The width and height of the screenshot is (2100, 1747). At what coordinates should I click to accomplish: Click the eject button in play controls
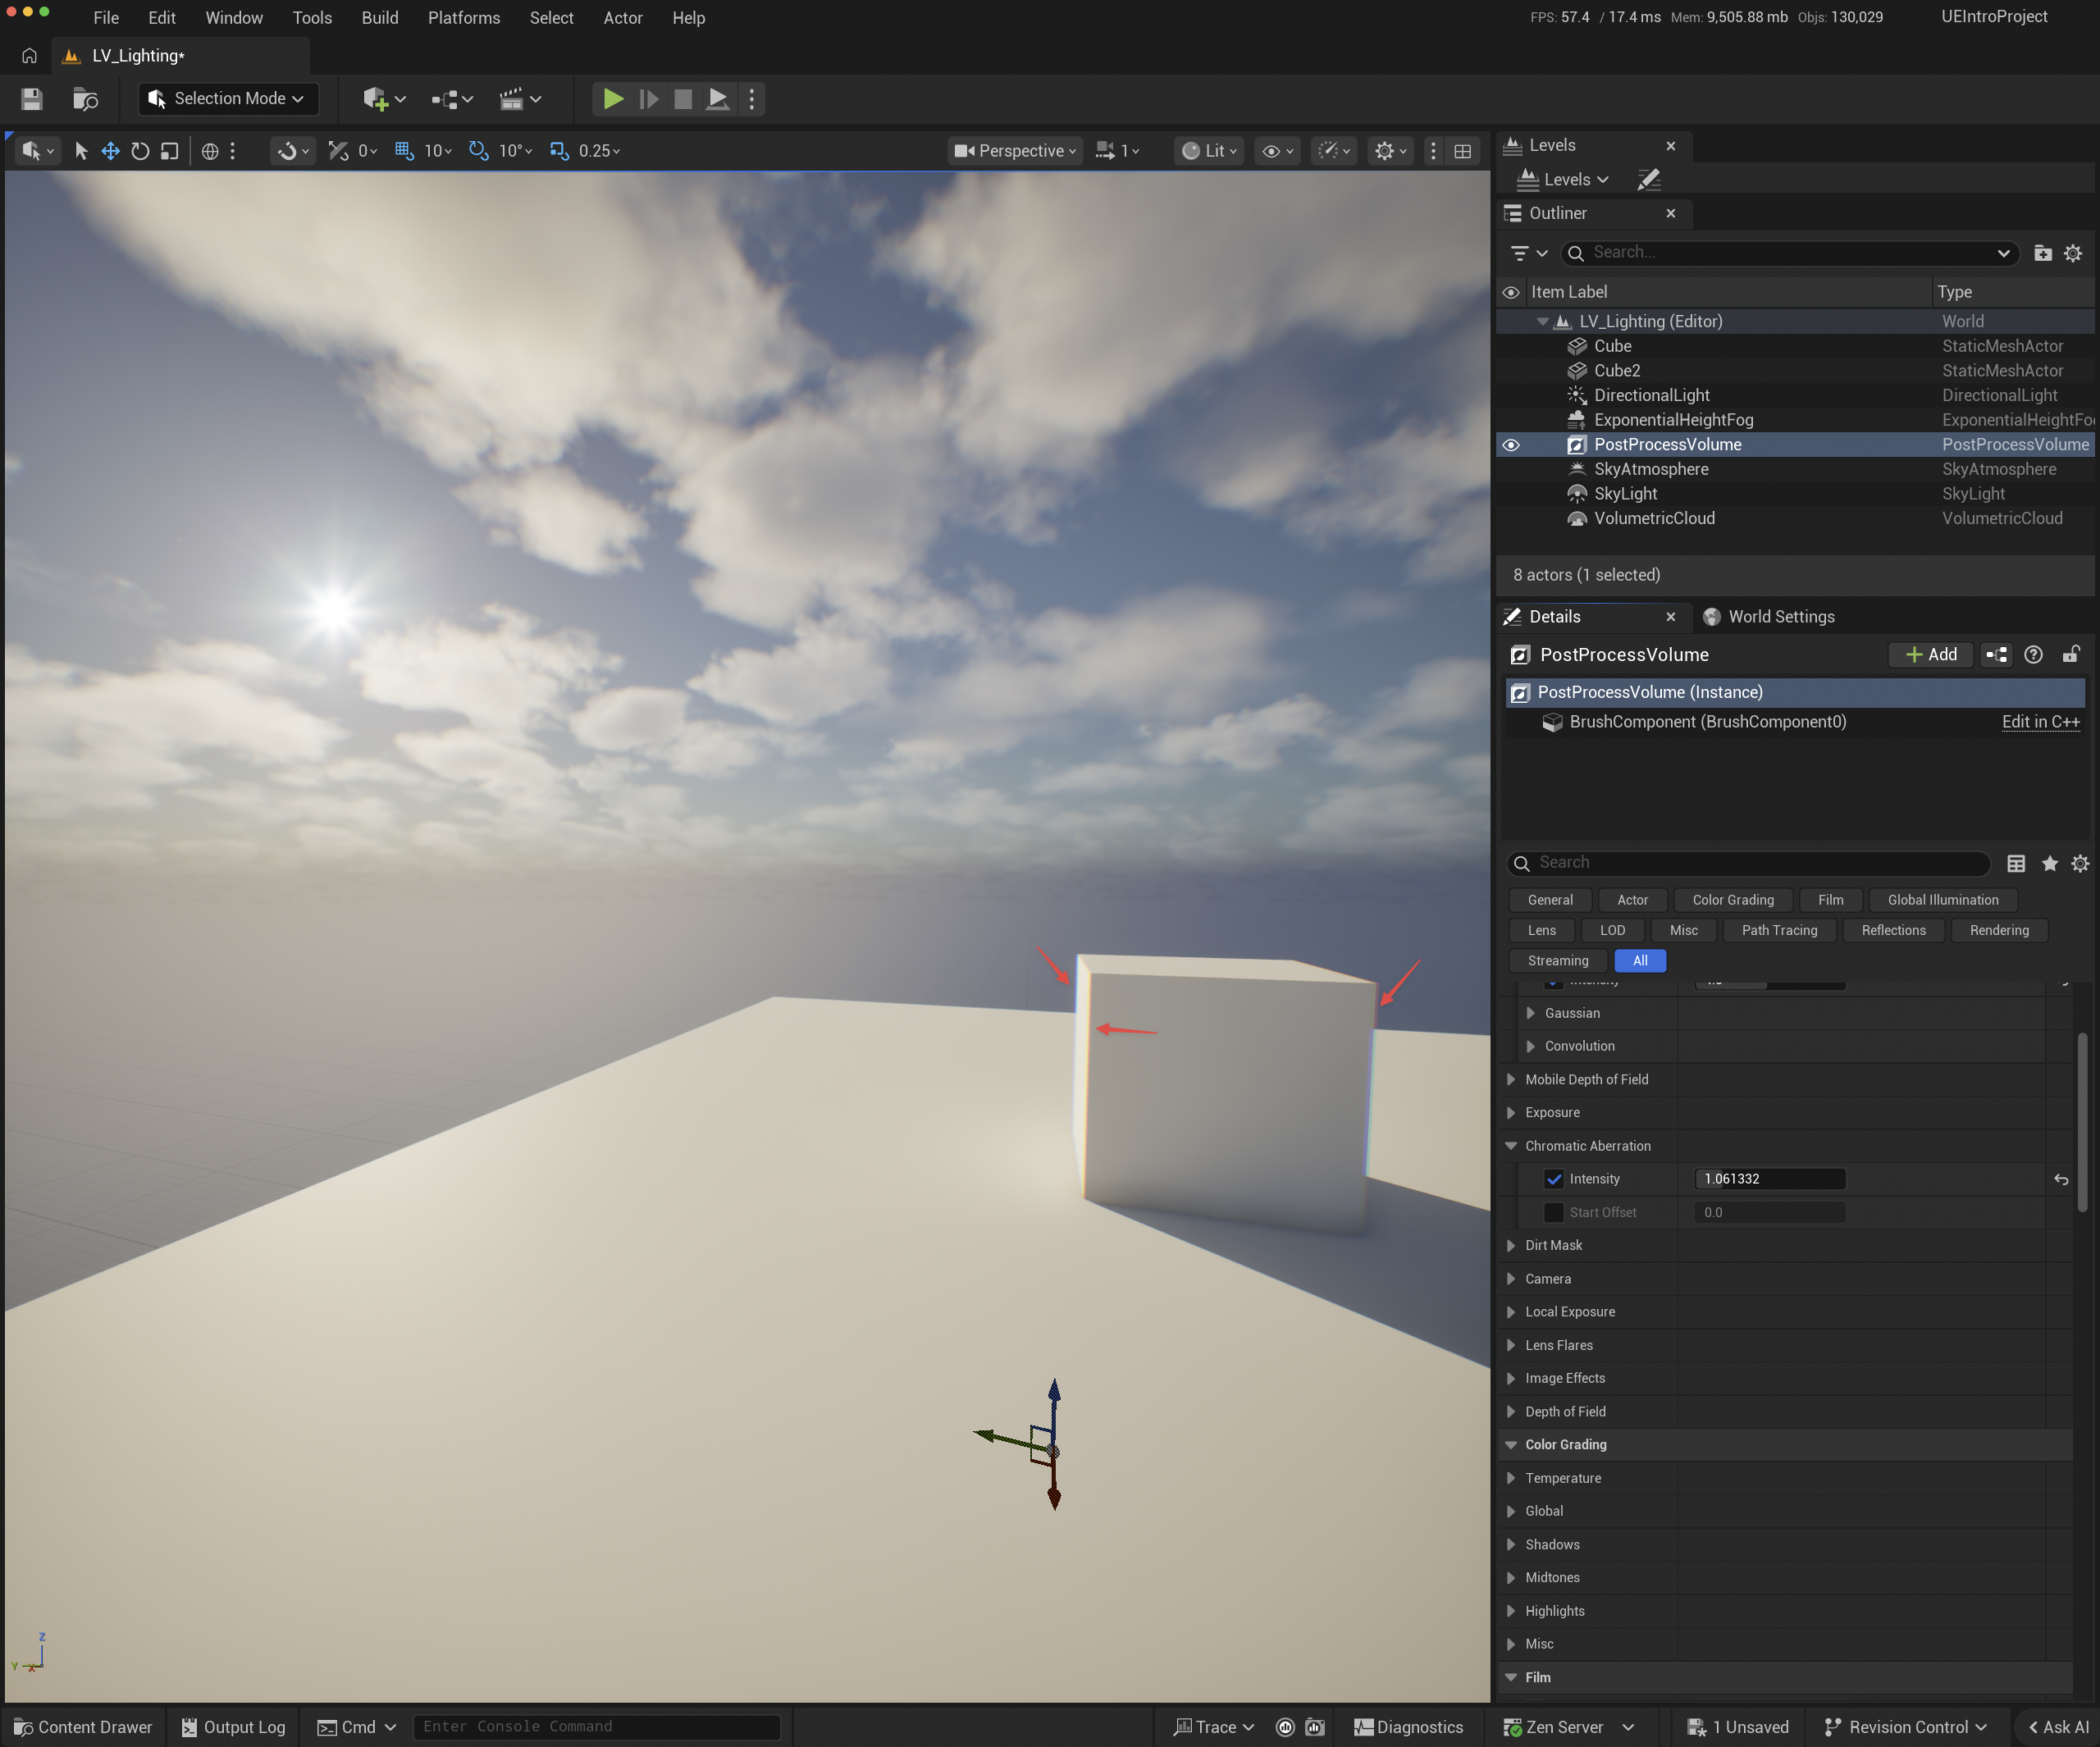tap(717, 99)
